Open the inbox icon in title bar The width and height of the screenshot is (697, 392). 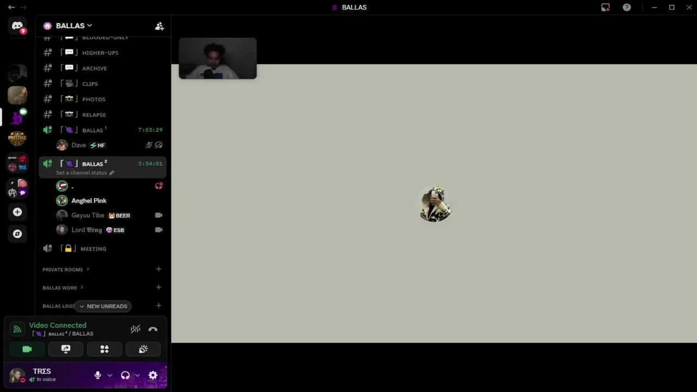[606, 7]
